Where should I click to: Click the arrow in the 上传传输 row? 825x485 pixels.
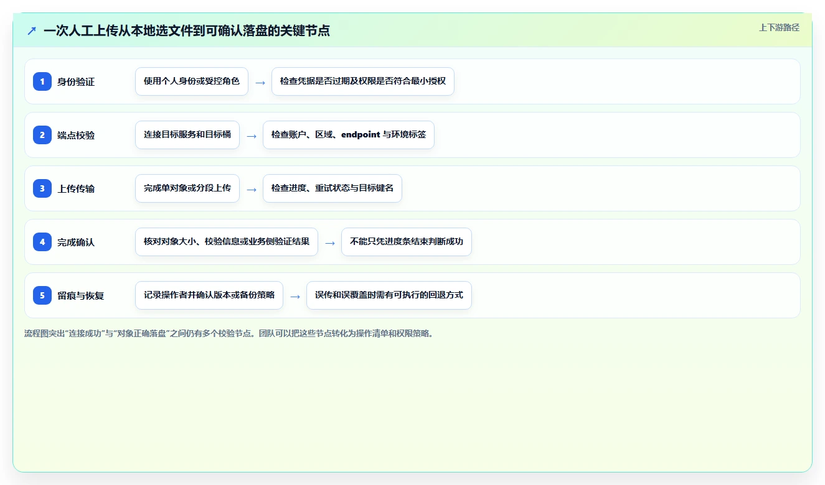(x=252, y=189)
